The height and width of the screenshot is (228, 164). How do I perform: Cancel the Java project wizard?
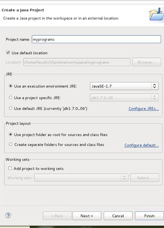[118, 216]
